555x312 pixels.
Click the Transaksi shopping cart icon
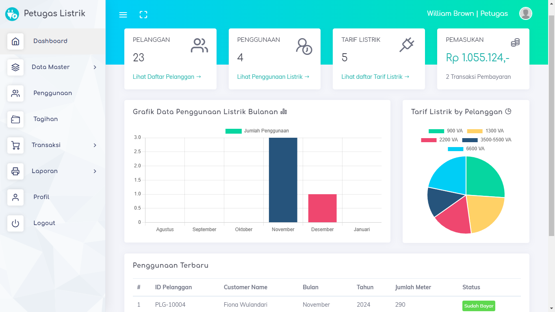[15, 145]
